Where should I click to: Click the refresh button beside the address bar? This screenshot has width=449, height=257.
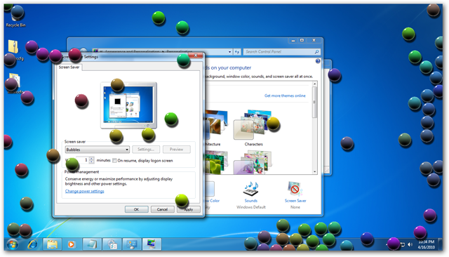237,52
